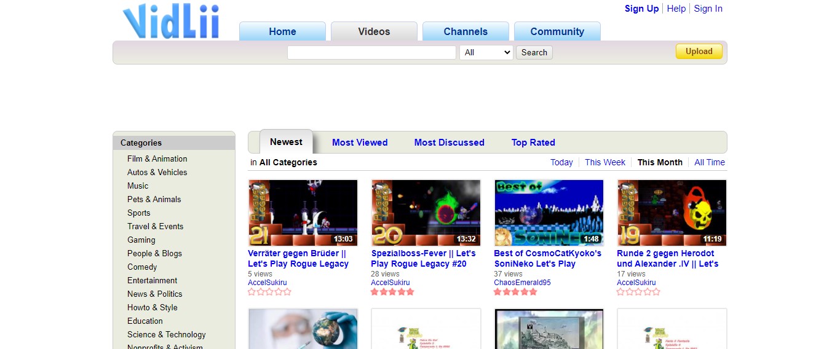
Task: Filter videos by All Time
Action: click(710, 162)
